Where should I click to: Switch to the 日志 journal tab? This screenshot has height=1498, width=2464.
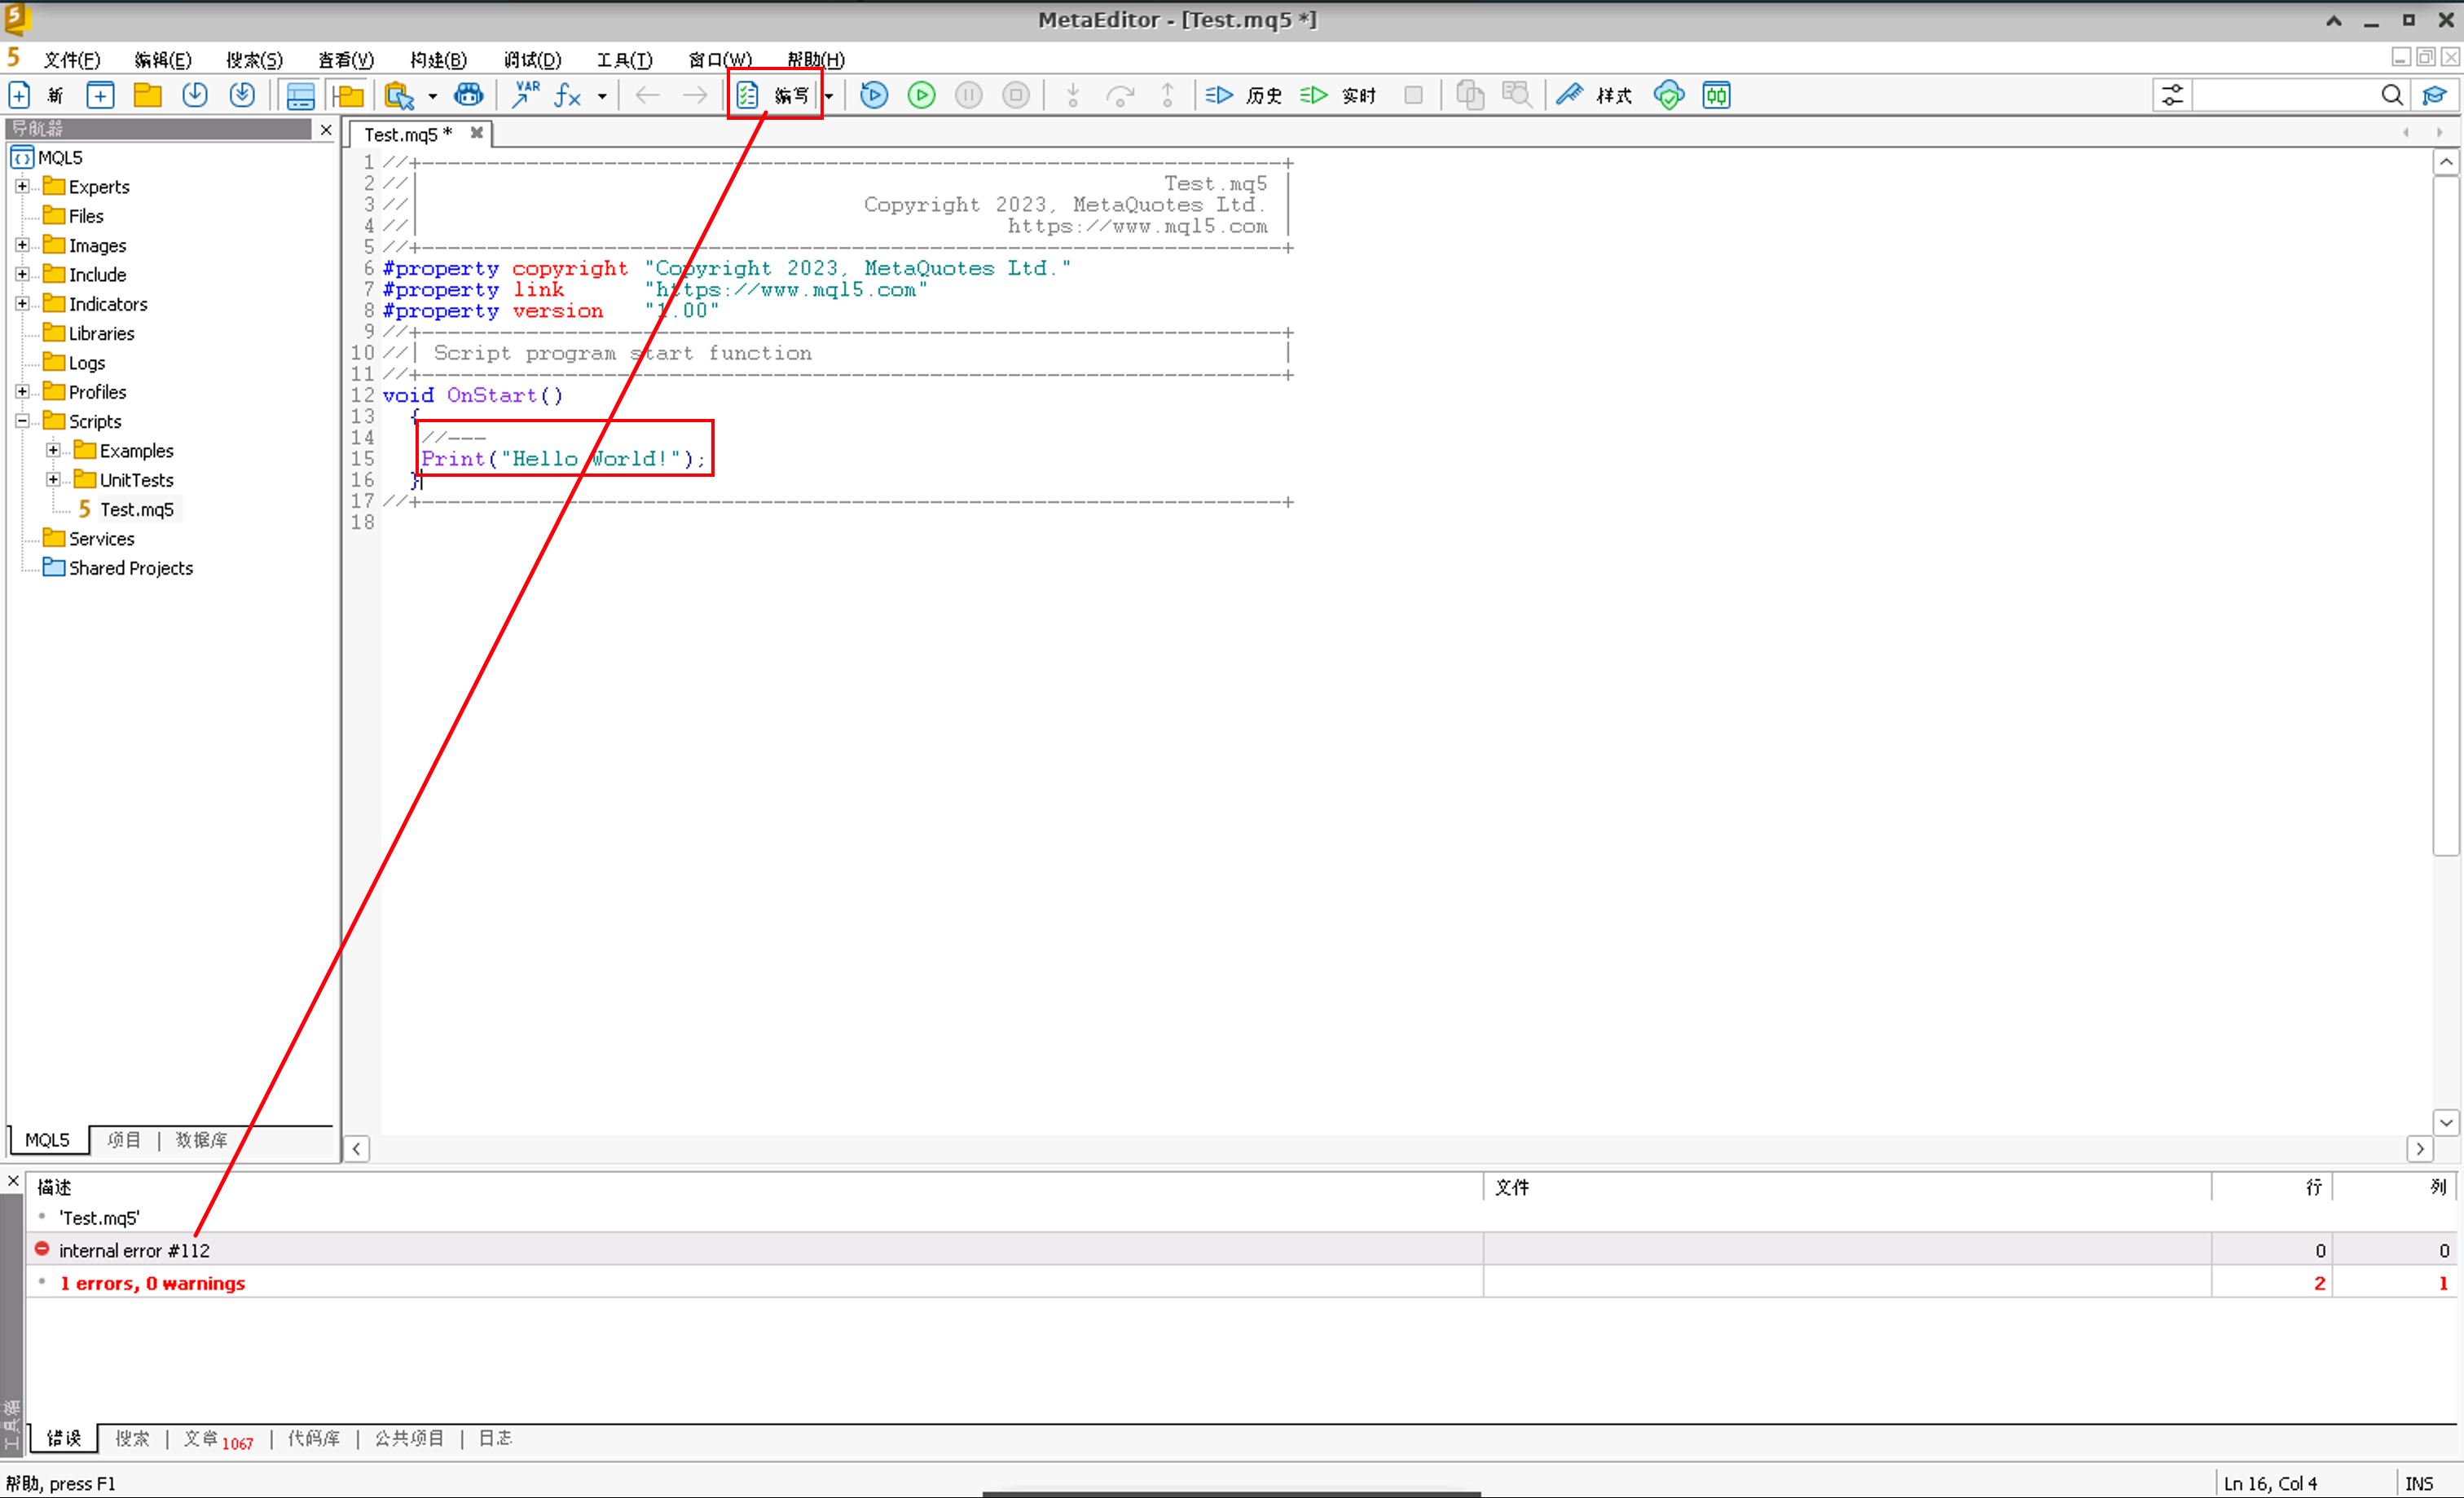click(x=495, y=1438)
